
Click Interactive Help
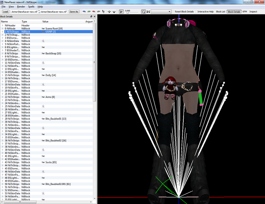pos(206,12)
